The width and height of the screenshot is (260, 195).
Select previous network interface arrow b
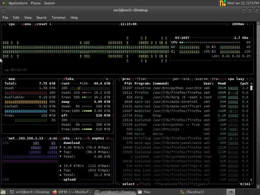coord(88,138)
